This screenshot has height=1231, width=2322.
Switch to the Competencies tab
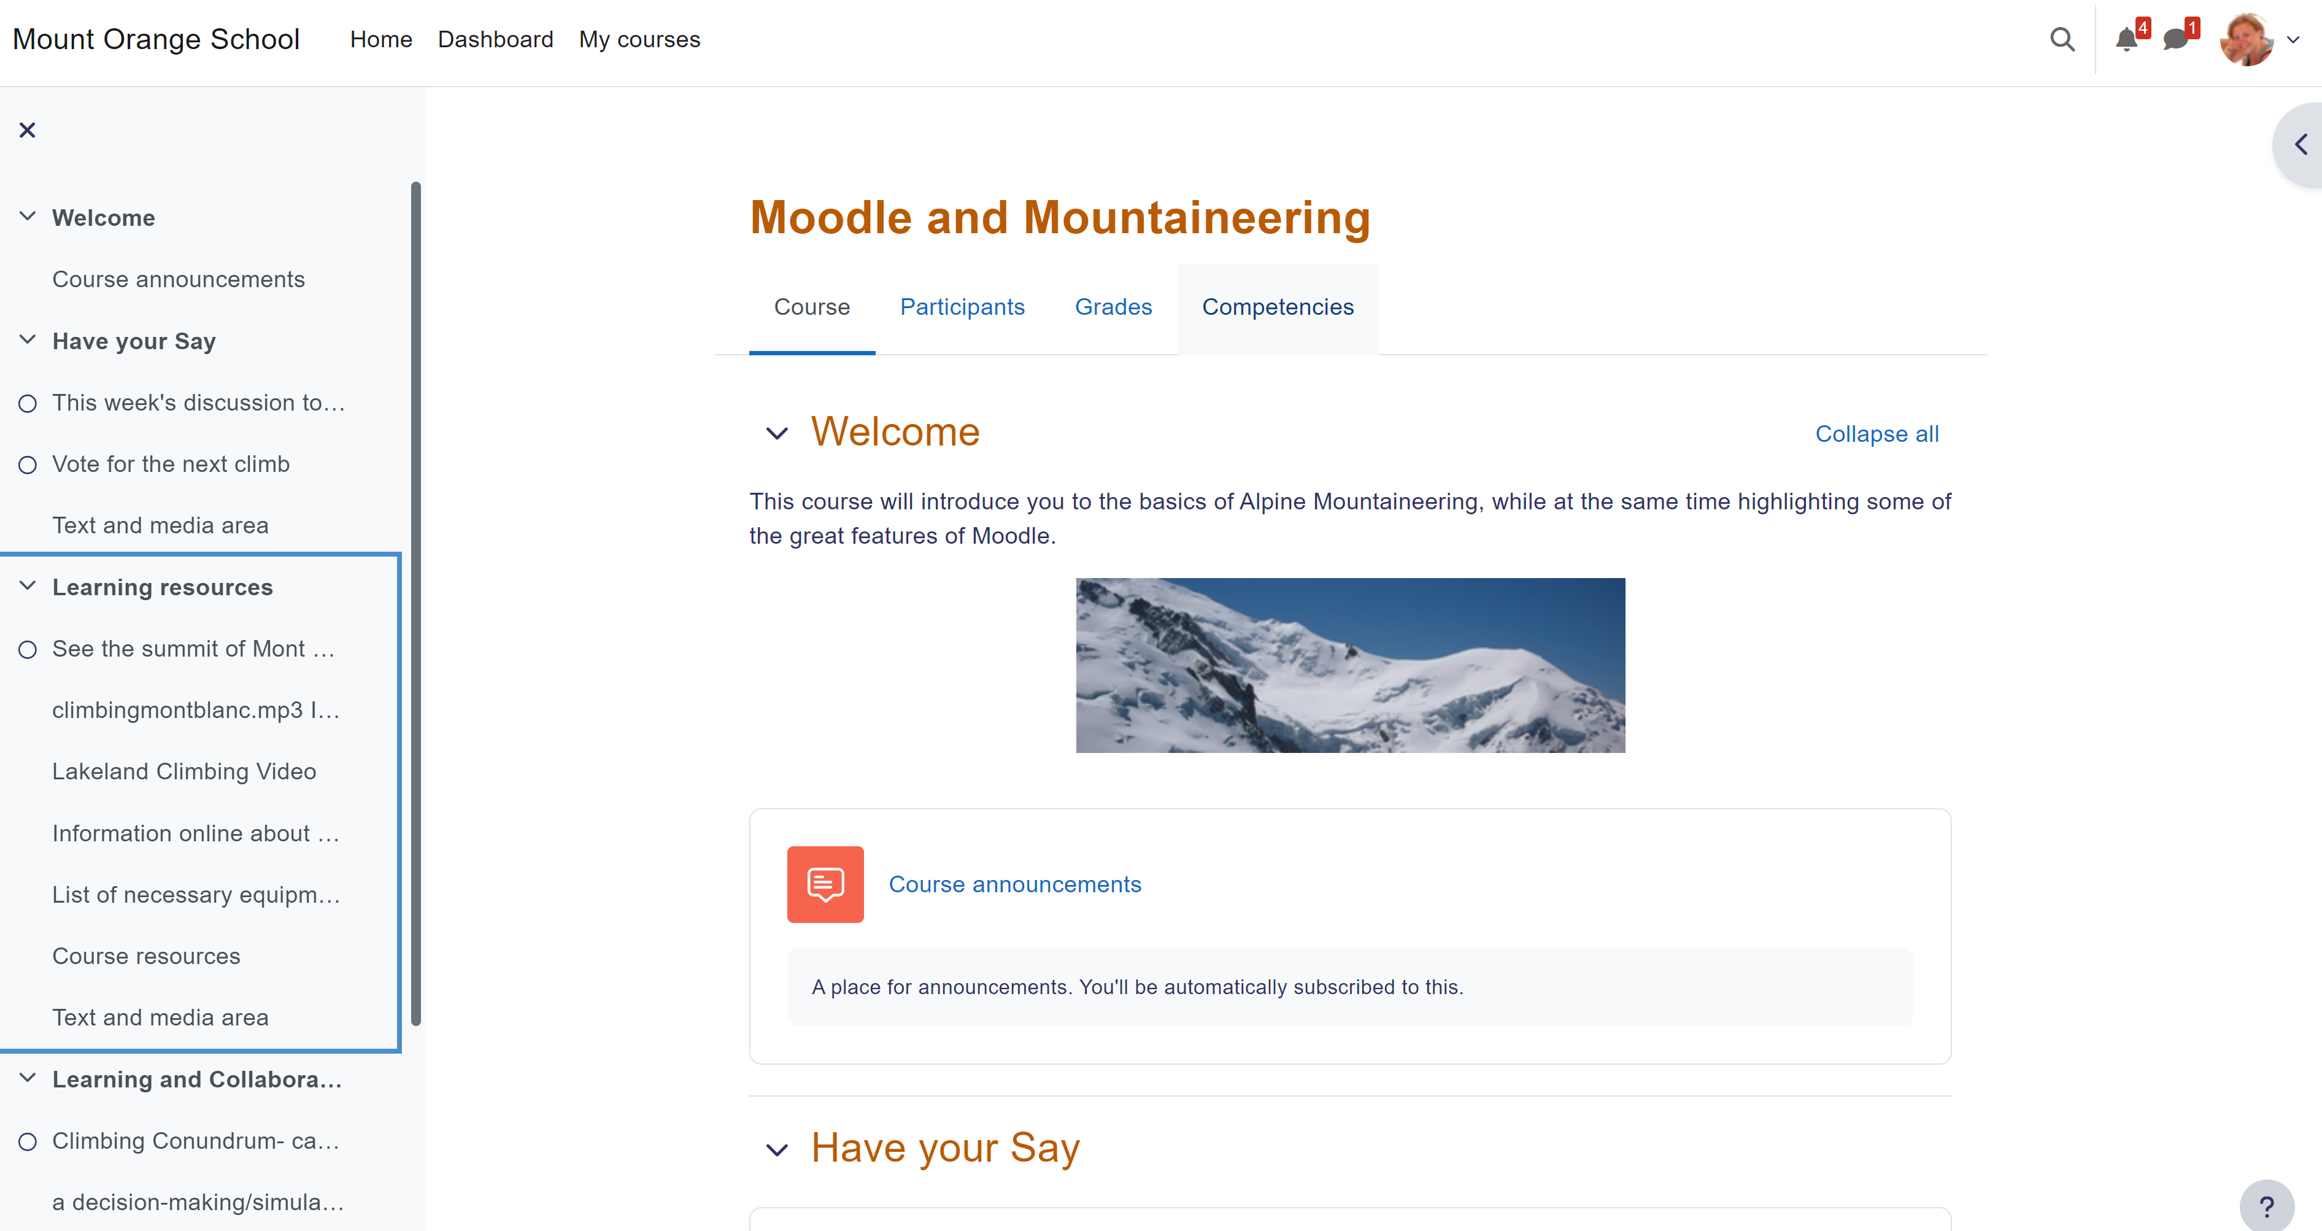(1277, 307)
